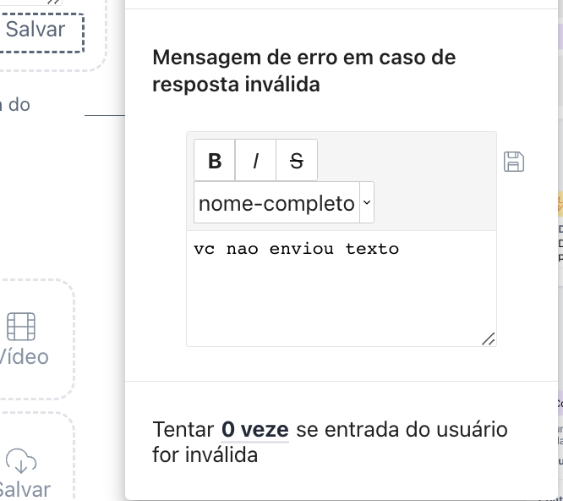Edit the "0 veze" retry count link

pos(255,430)
